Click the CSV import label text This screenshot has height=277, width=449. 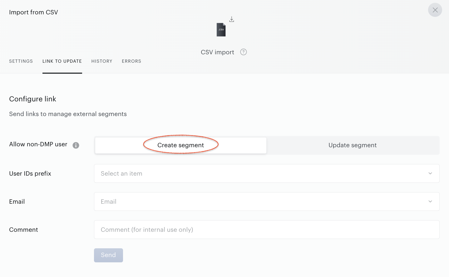pyautogui.click(x=217, y=52)
